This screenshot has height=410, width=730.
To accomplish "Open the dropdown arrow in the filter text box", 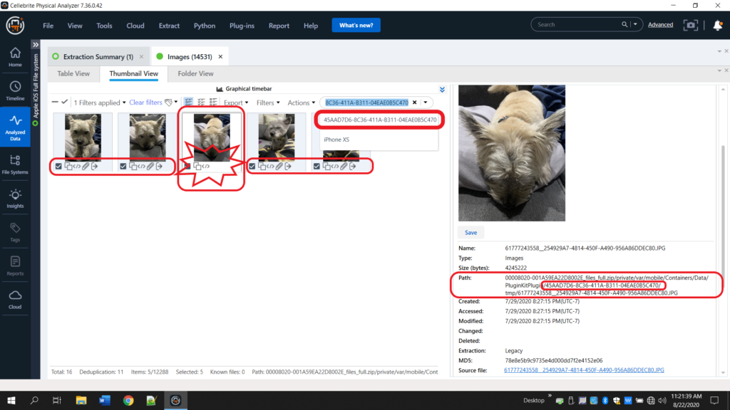I will point(426,102).
